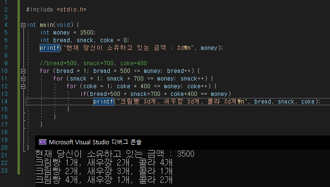330x187 pixels.
Task: Click console output line ending 3500
Action: [114, 154]
